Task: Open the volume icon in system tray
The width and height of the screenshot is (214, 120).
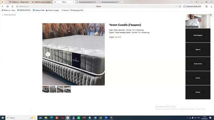Action: 195,118
